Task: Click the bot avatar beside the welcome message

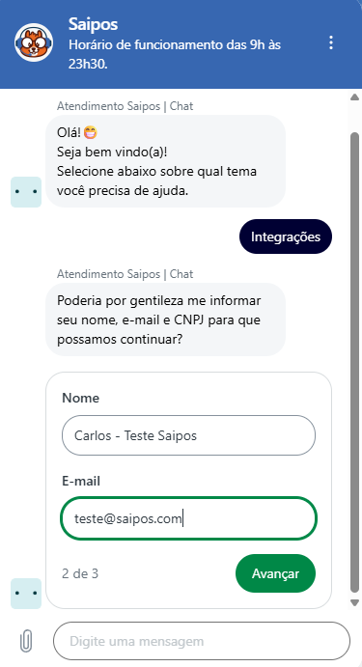Action: pos(26,192)
